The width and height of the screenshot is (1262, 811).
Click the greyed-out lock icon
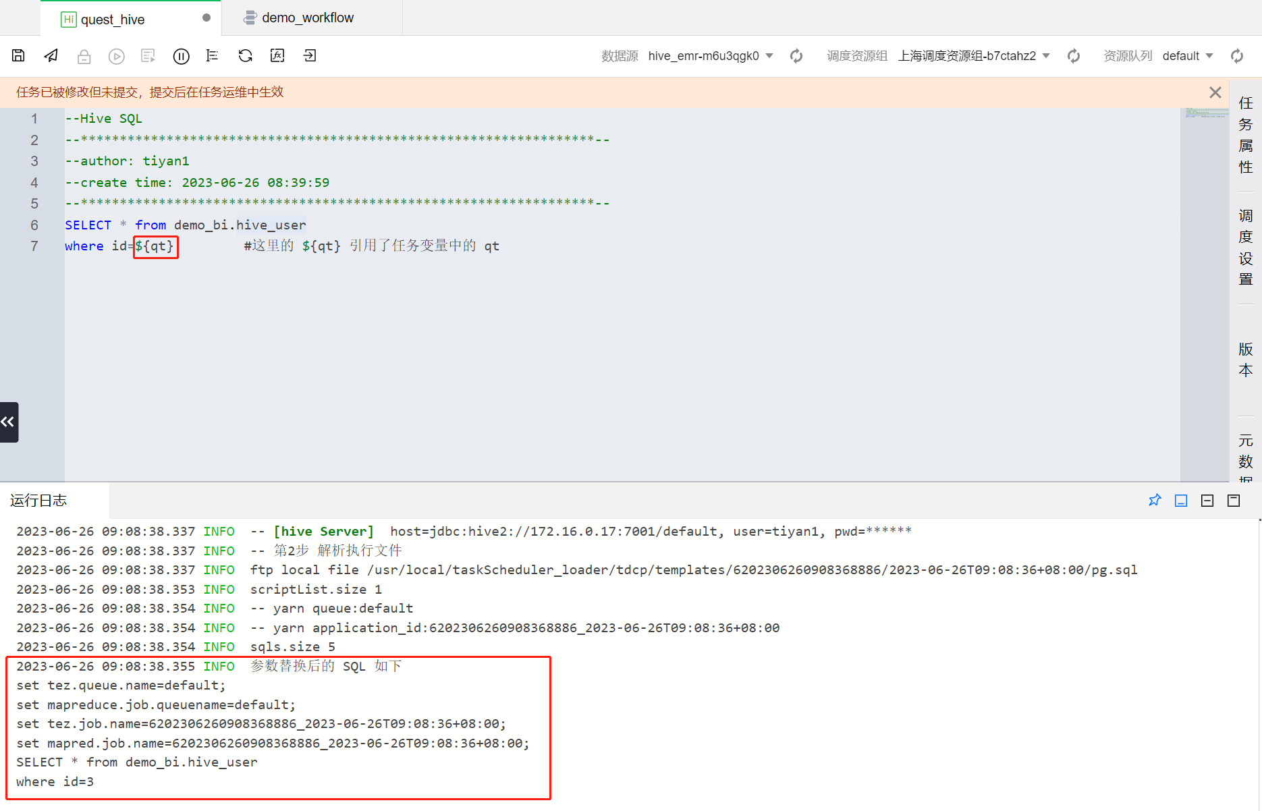tap(84, 57)
